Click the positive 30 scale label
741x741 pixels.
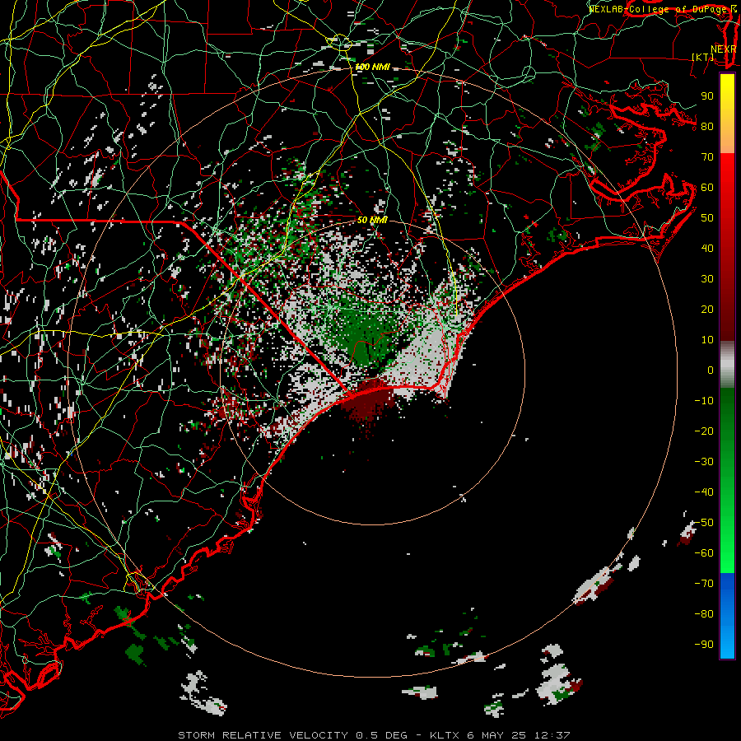coord(707,279)
